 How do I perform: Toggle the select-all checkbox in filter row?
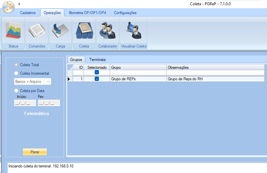[x=97, y=72]
